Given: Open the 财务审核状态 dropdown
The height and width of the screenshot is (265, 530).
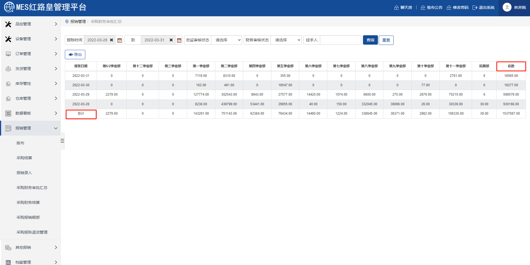Looking at the screenshot, I should point(286,40).
